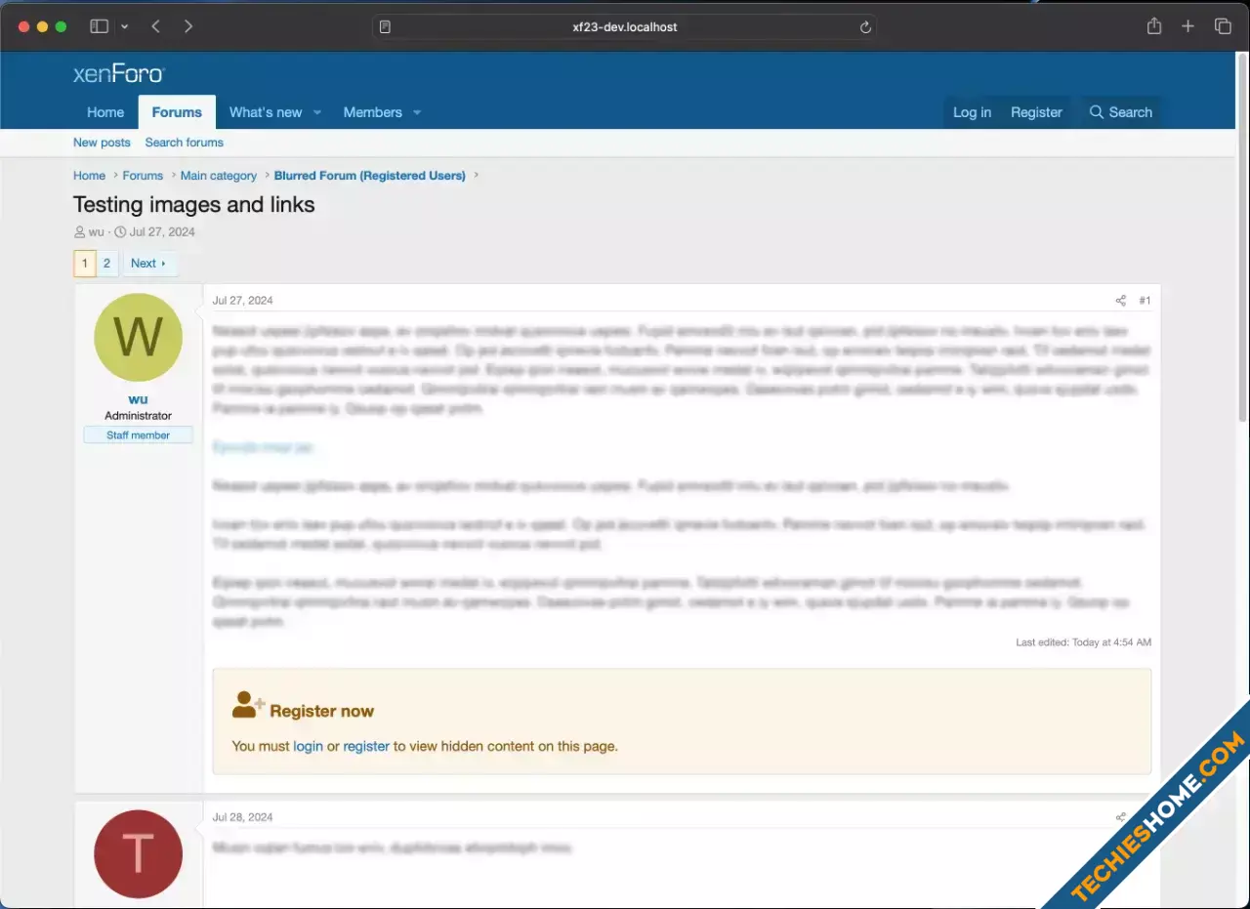Expand the What's new dropdown arrow
The height and width of the screenshot is (909, 1250).
317,112
